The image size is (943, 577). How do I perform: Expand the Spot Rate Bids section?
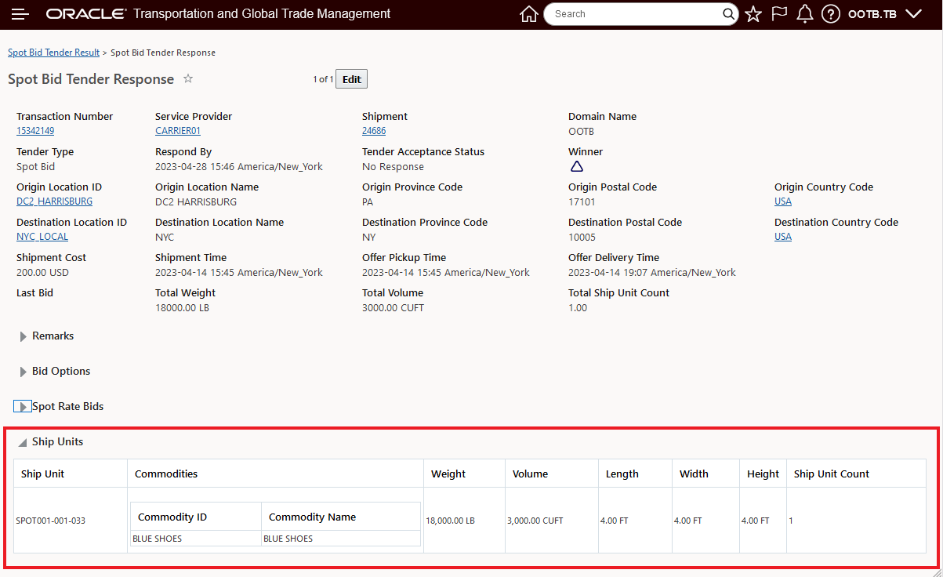pyautogui.click(x=23, y=407)
